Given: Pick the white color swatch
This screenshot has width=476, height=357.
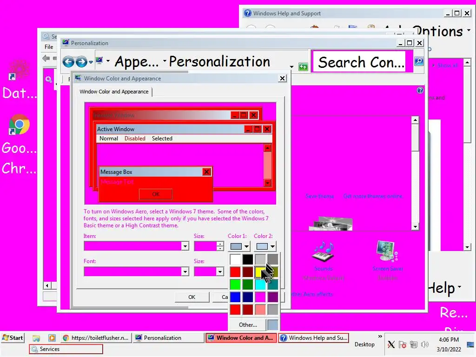Looking at the screenshot, I should [235, 259].
